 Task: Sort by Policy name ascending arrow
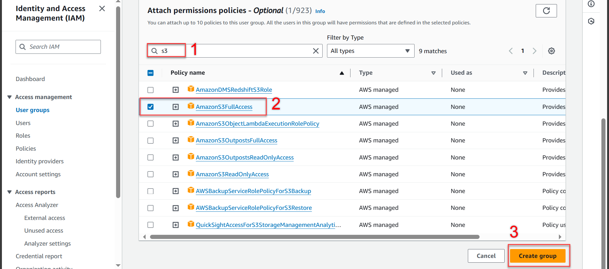click(x=342, y=73)
